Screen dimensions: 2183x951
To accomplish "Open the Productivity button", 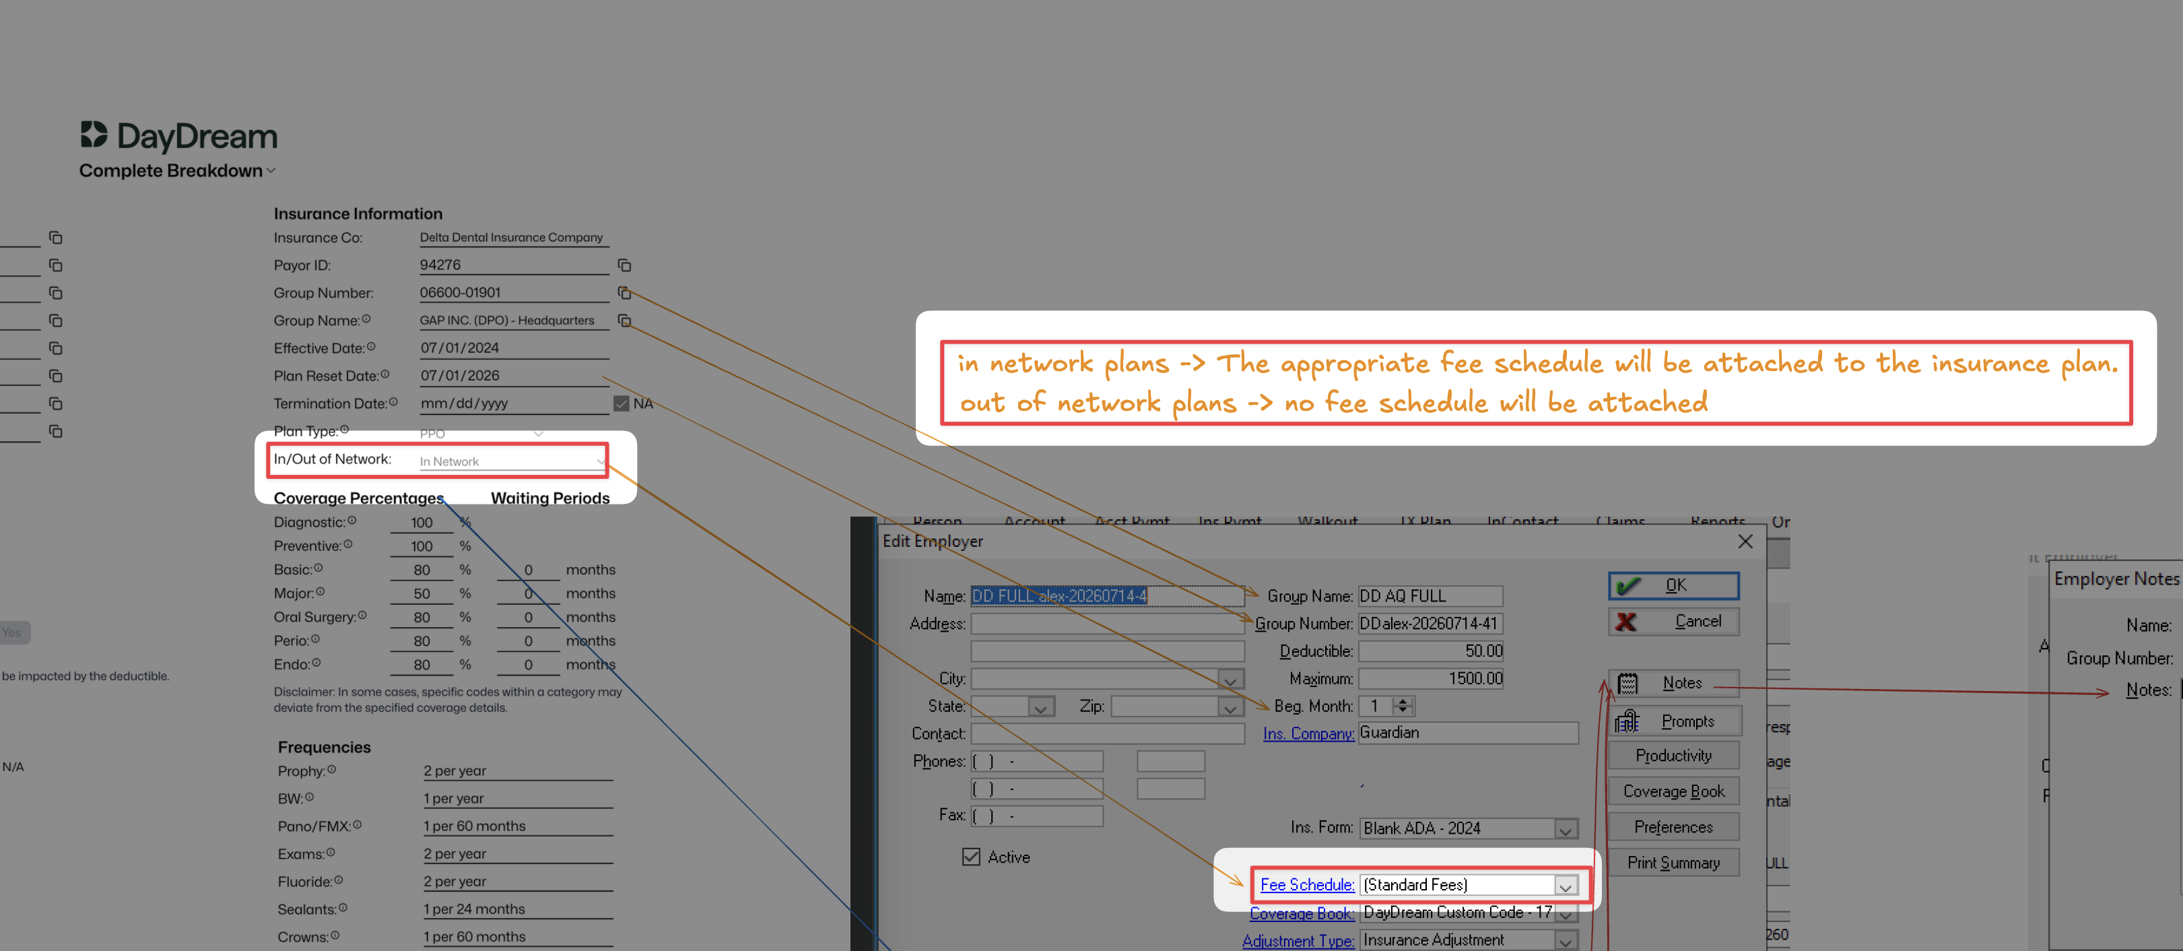I will click(1674, 755).
